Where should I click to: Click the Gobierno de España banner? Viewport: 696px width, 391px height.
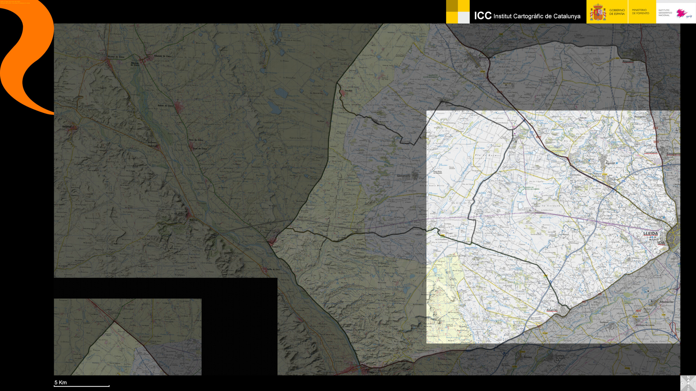(617, 12)
